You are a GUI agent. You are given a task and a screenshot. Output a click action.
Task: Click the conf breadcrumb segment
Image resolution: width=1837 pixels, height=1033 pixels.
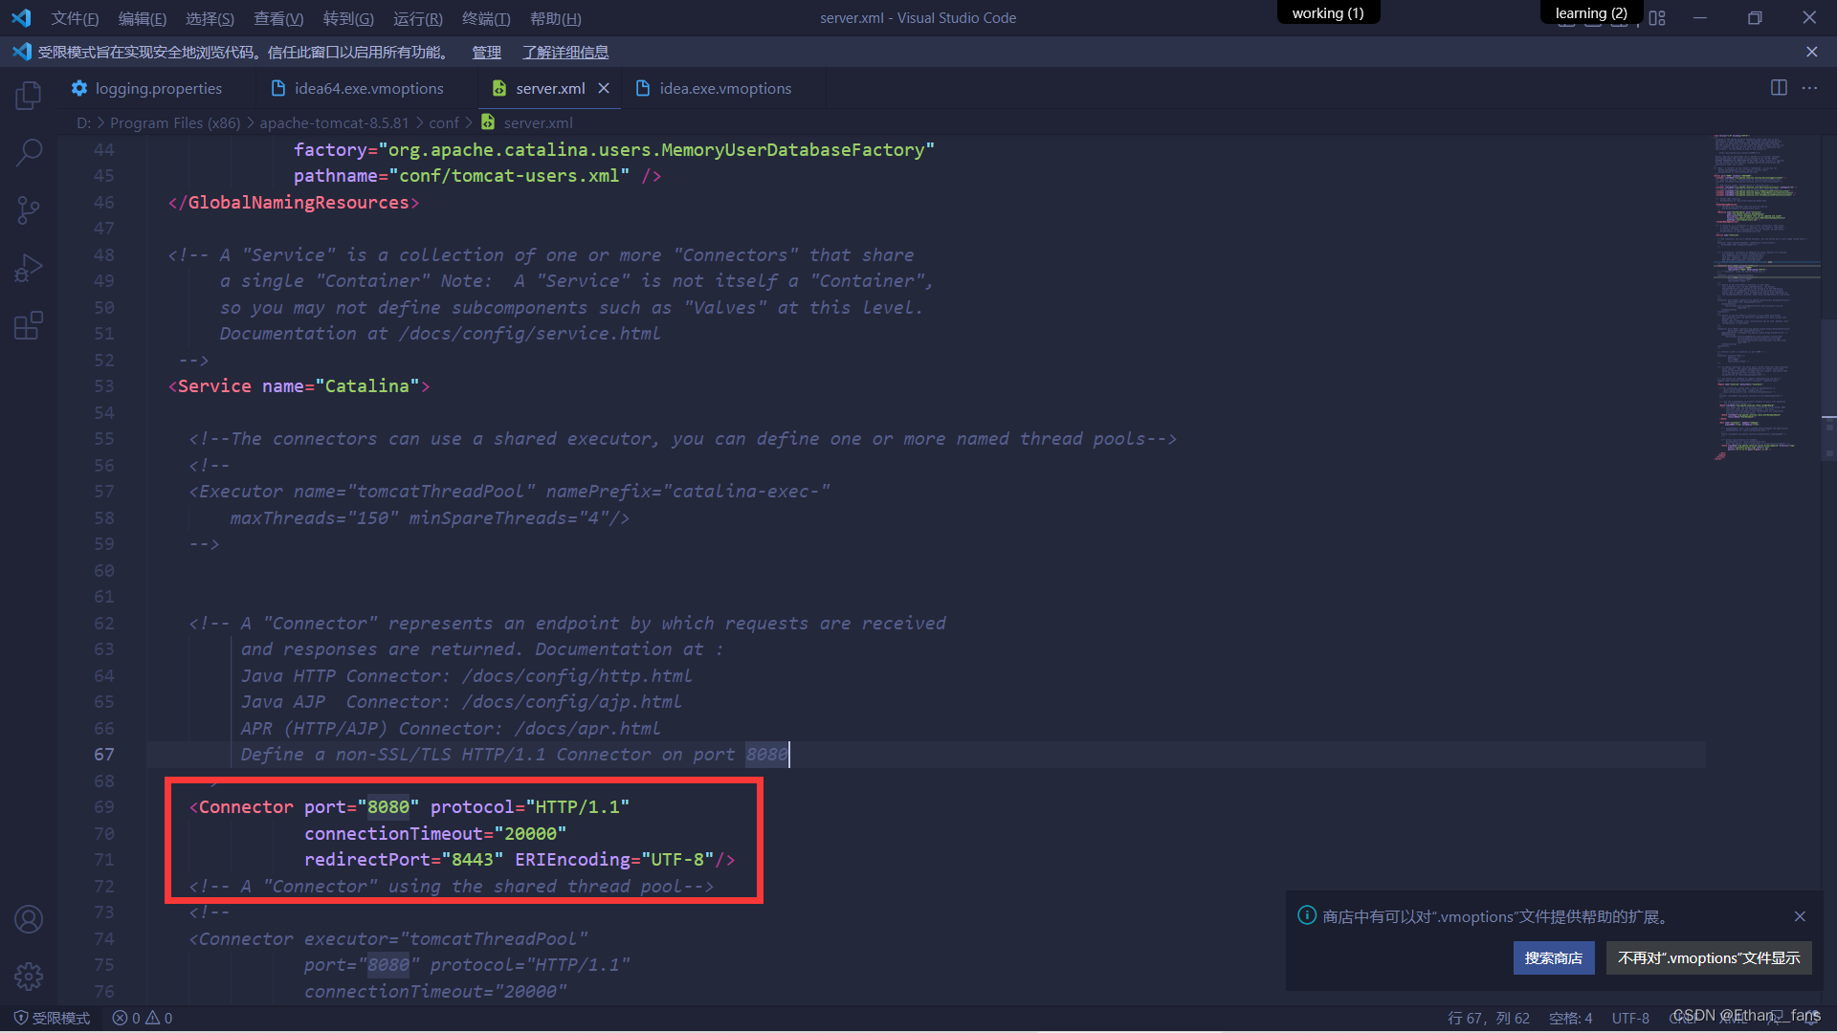tap(444, 122)
